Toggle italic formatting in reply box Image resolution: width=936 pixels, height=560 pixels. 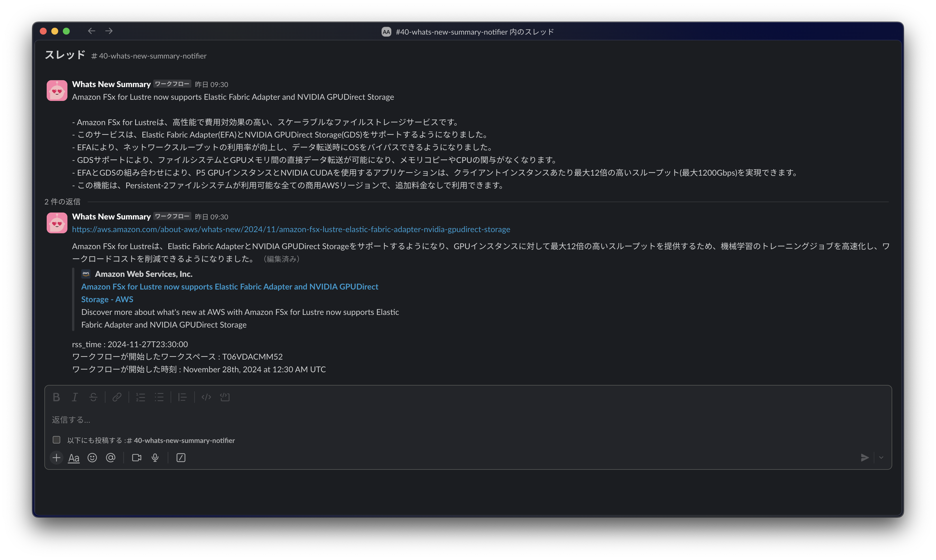pos(75,397)
